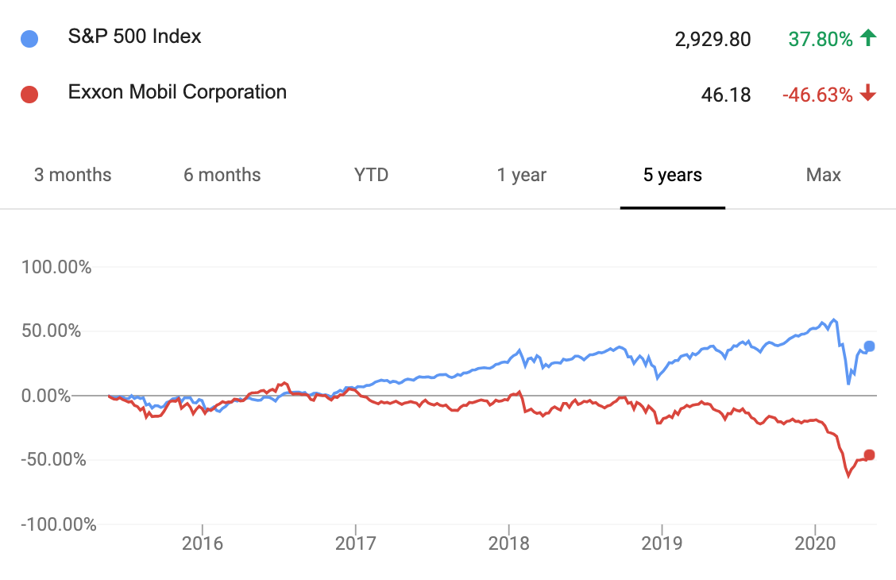Click the 2018 label on the x-axis
Image resolution: width=896 pixels, height=580 pixels.
pyautogui.click(x=508, y=543)
